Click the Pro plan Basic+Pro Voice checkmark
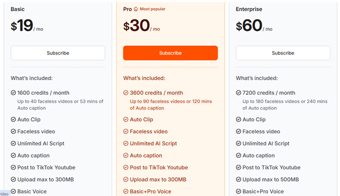 126,192
